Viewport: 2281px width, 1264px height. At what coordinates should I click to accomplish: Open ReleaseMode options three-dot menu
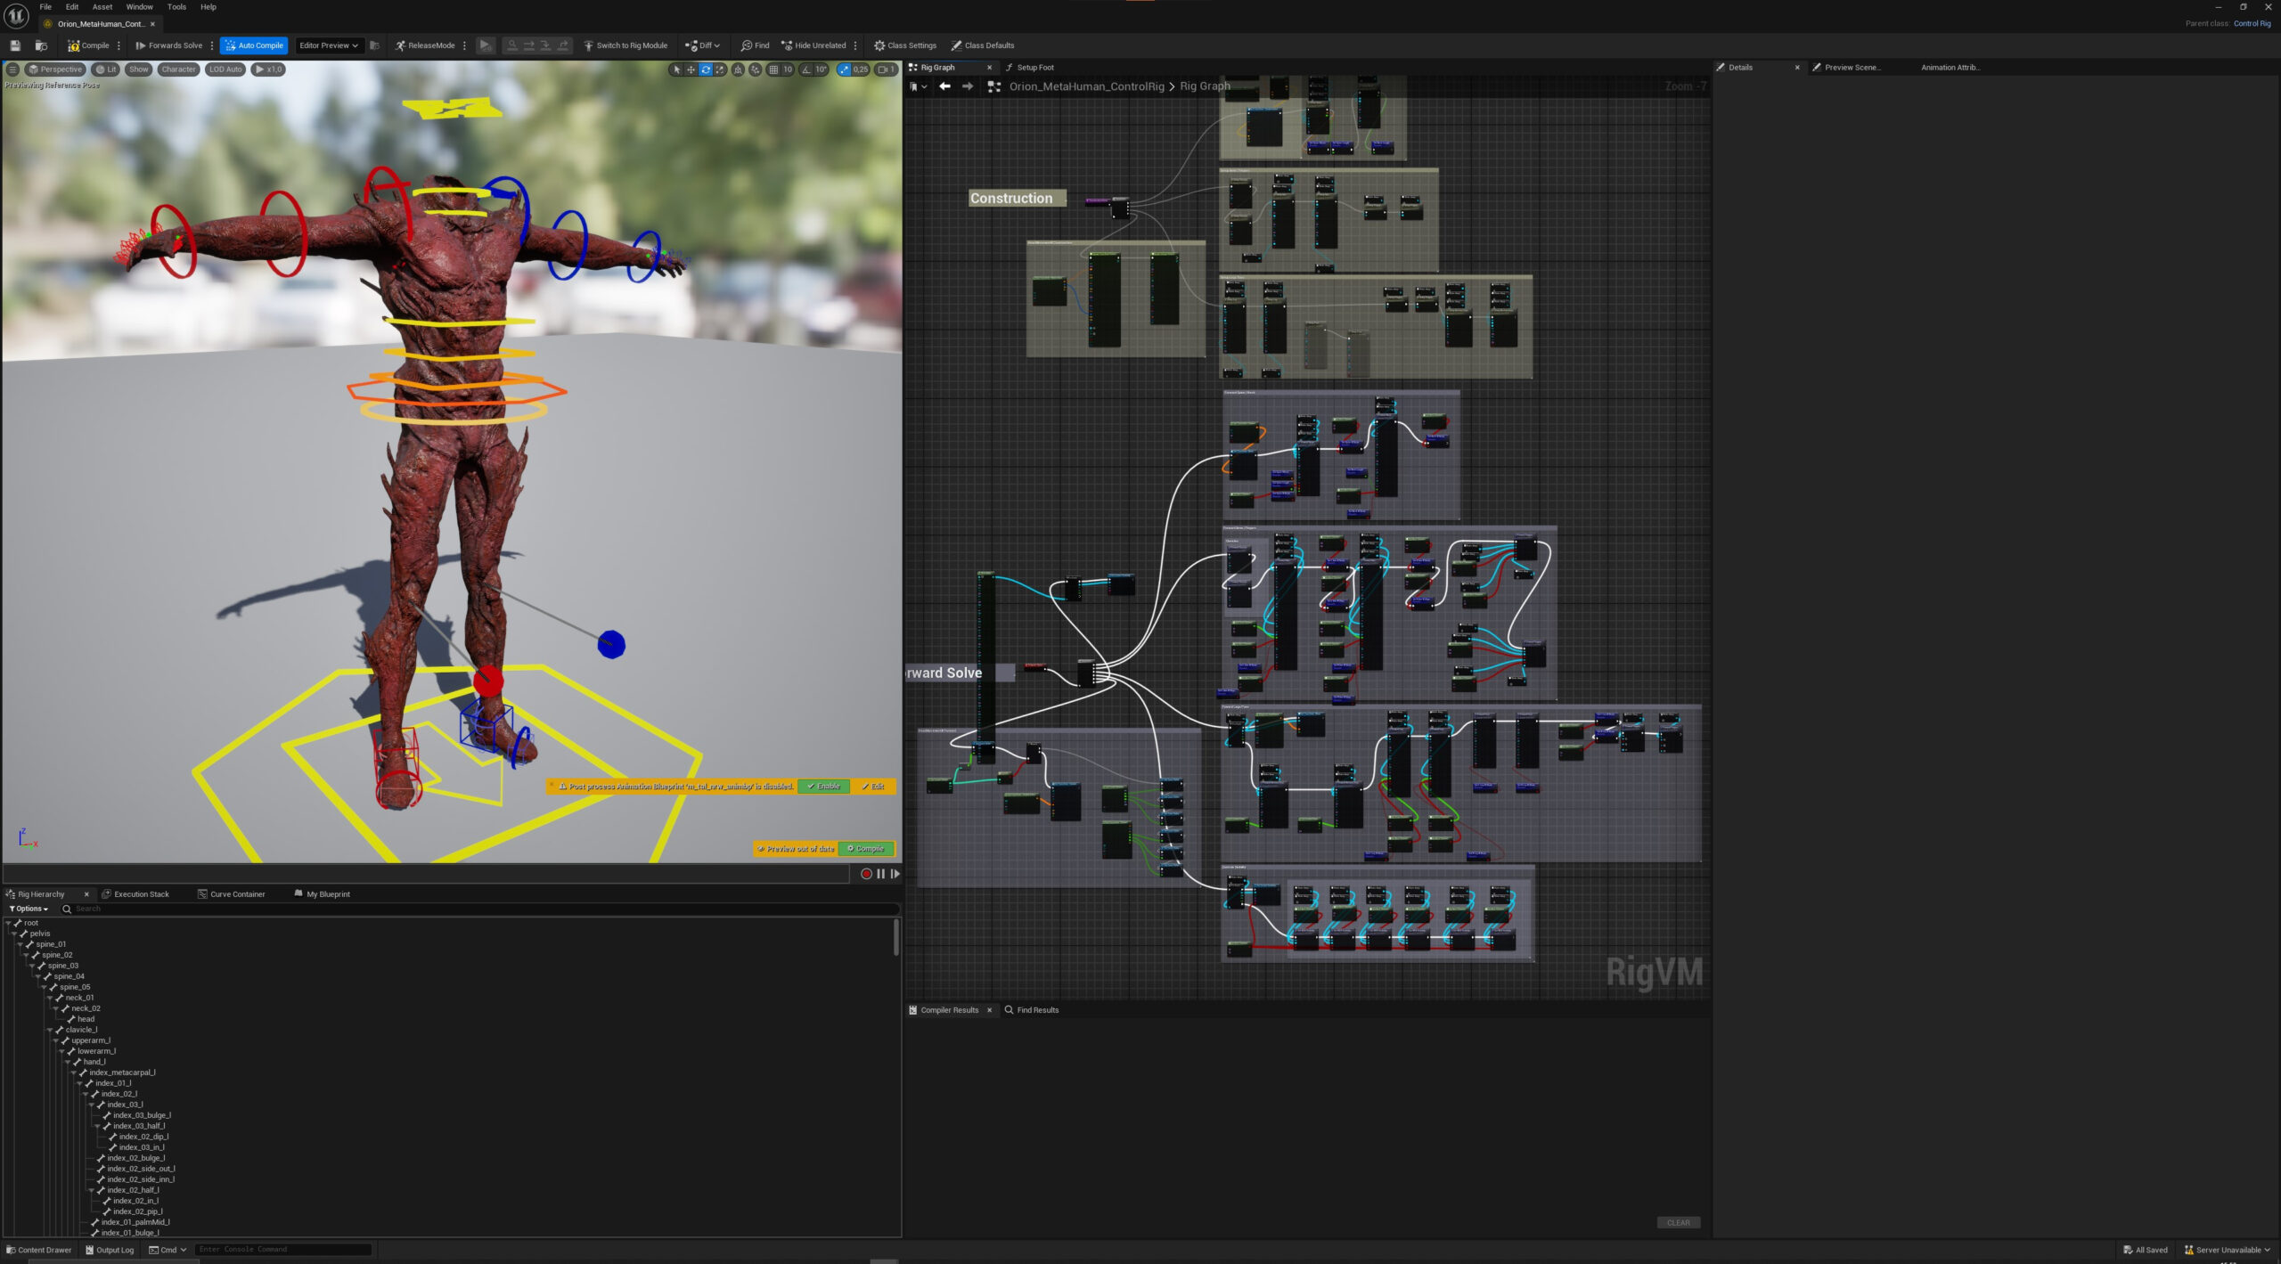click(464, 45)
